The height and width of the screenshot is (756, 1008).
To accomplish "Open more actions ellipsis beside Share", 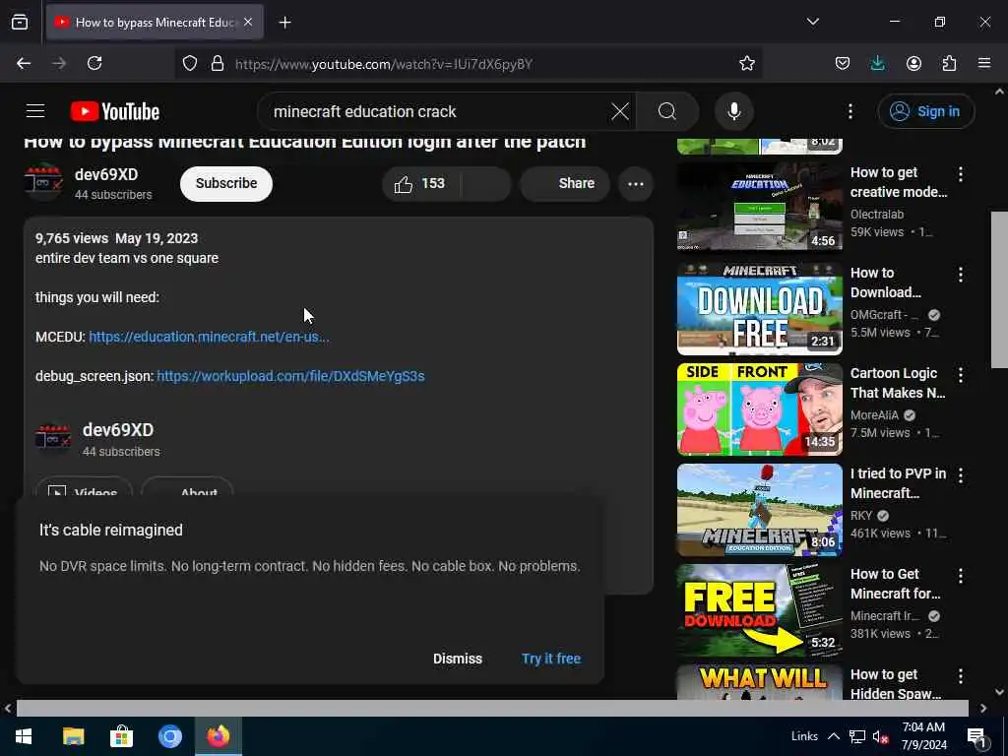I will [x=636, y=184].
